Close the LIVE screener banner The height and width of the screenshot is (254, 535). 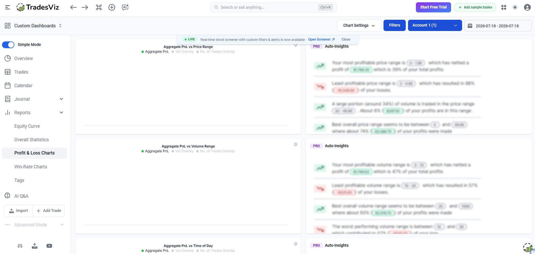[346, 39]
